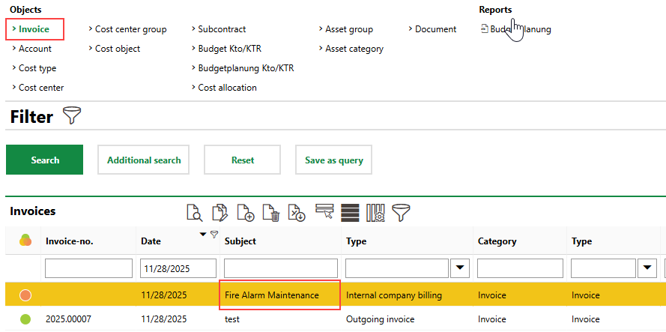Open the Asset category link
Screen dimensions: 666x332
354,49
